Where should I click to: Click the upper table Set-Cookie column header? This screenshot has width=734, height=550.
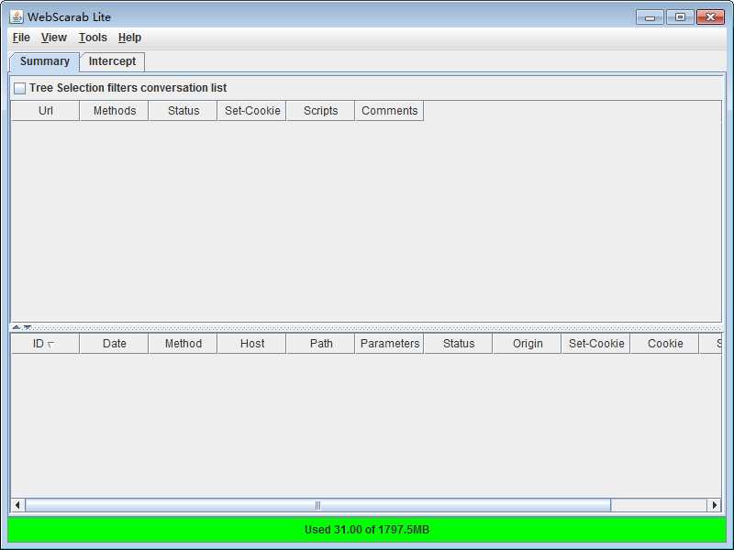(x=251, y=111)
